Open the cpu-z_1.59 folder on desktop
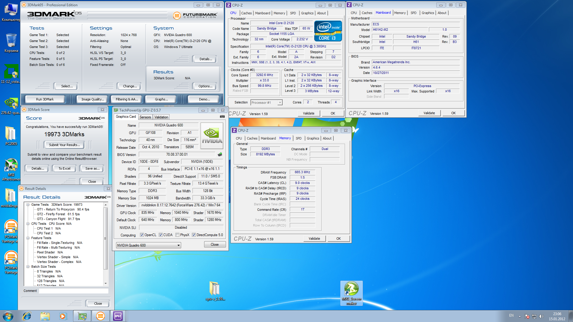Viewport: 573px width, 322px height. click(x=215, y=291)
